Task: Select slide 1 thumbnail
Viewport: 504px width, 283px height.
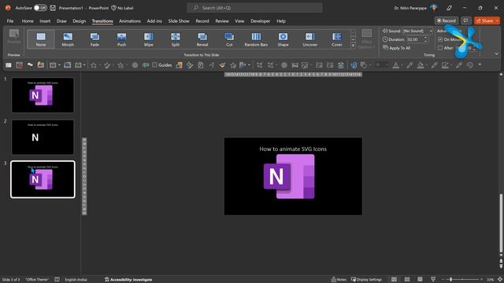Action: click(43, 95)
